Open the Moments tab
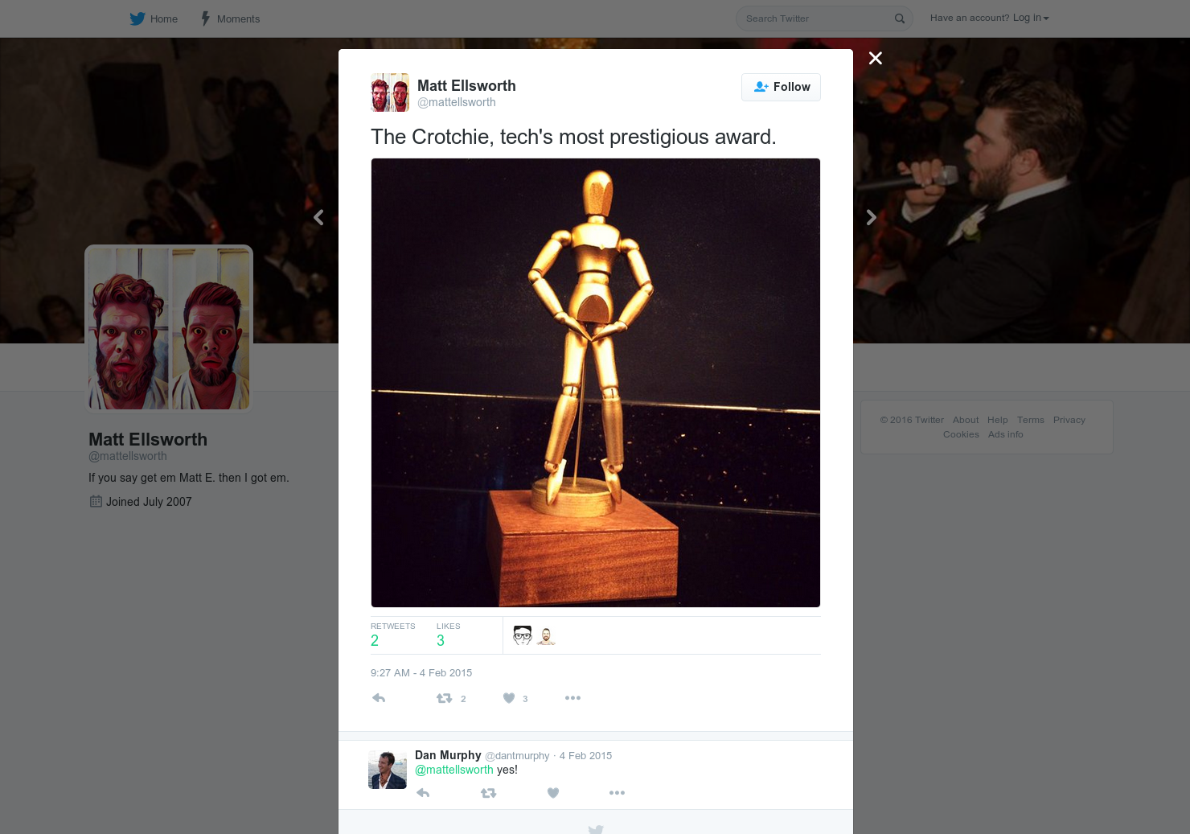 [230, 18]
